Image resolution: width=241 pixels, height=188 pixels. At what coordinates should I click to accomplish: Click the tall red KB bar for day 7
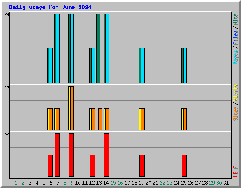click(57, 155)
